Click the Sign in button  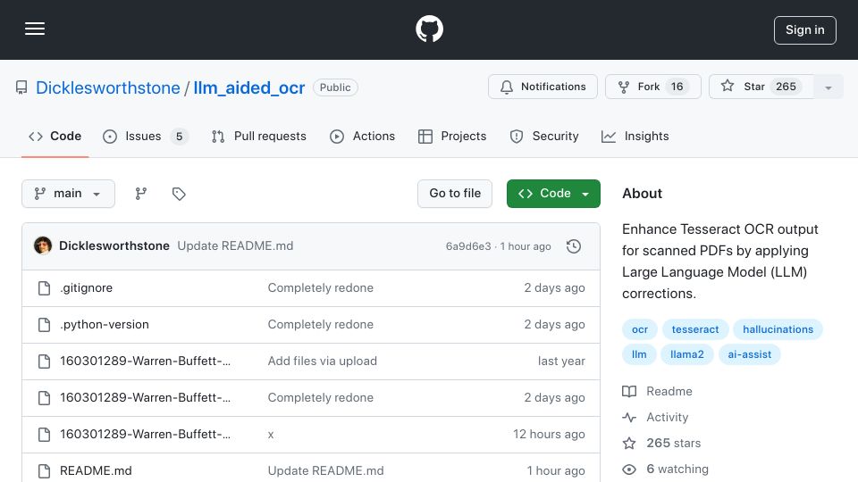[x=804, y=30]
